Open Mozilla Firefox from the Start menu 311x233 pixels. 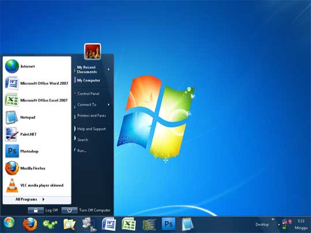(37, 168)
